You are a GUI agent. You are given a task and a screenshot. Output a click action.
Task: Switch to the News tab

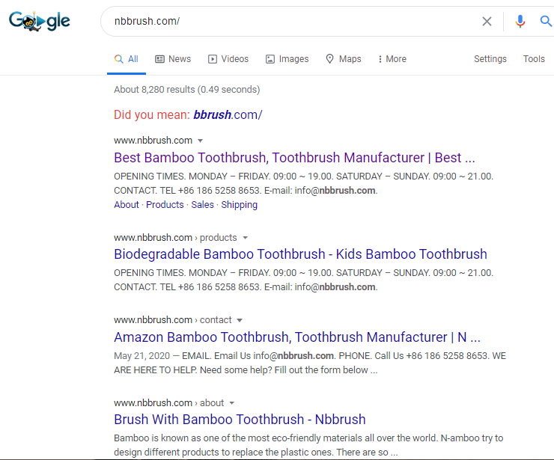pyautogui.click(x=173, y=59)
